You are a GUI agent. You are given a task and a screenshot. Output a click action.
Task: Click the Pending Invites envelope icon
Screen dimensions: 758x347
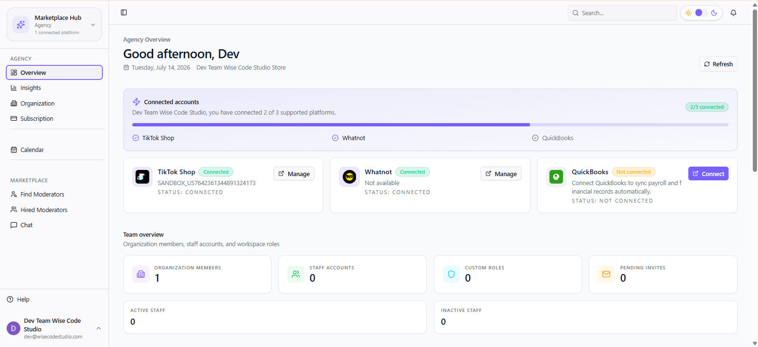pos(606,274)
